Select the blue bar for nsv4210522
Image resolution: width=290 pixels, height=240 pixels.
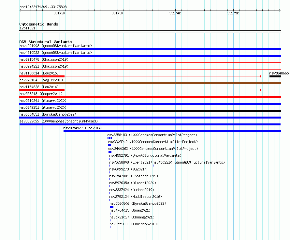tap(150, 56)
